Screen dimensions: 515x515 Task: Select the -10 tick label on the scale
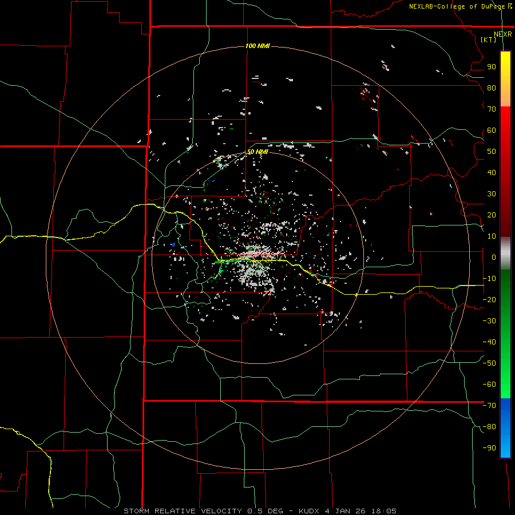click(489, 279)
